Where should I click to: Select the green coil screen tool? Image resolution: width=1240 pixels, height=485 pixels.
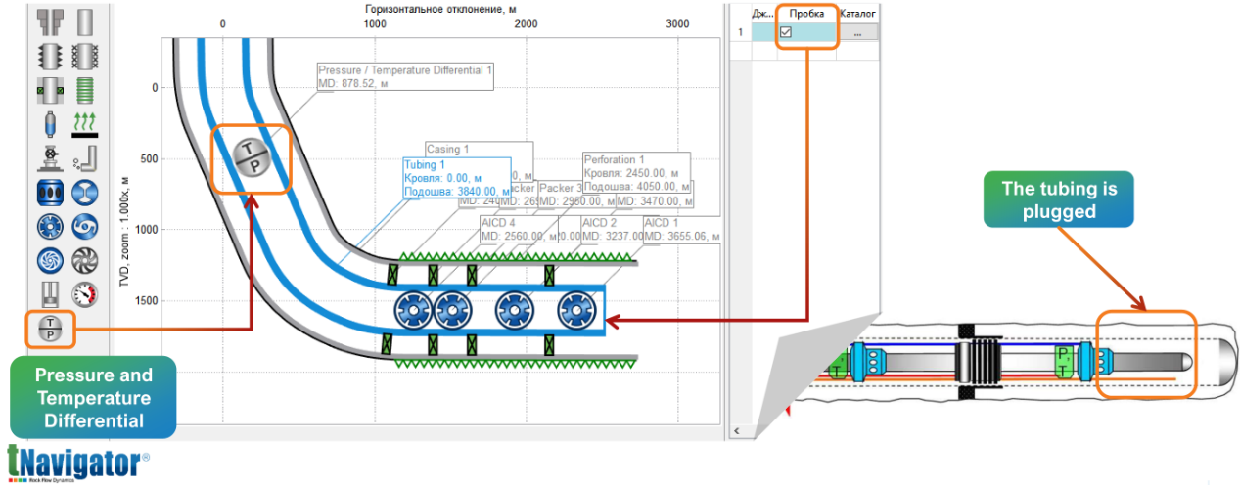click(x=86, y=90)
